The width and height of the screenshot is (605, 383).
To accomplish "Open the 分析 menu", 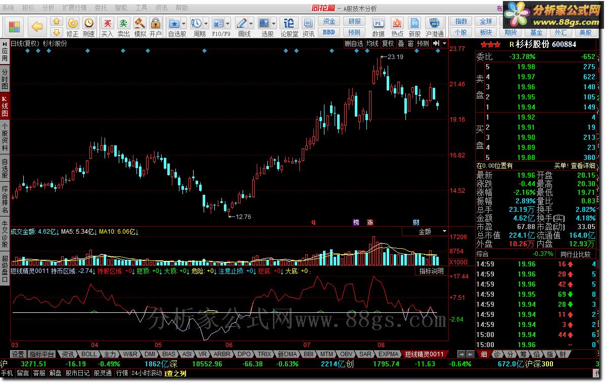I will 48,8.
